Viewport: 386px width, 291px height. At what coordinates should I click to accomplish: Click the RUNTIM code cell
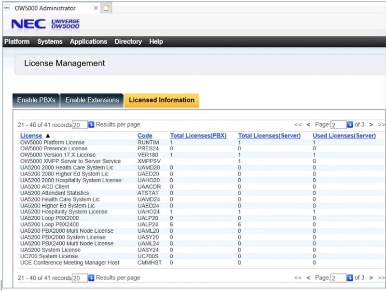[148, 143]
